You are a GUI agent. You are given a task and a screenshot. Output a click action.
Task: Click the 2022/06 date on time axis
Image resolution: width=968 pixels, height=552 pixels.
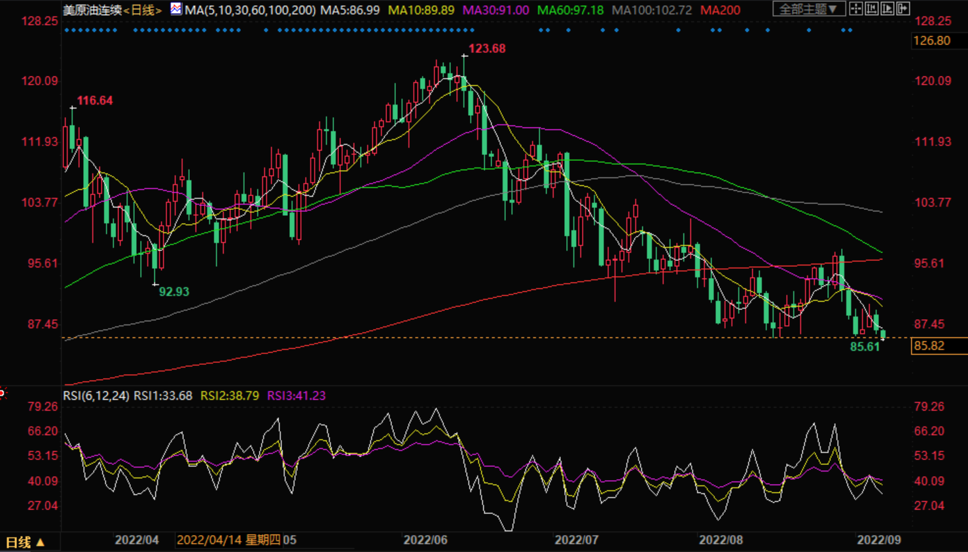click(x=425, y=540)
